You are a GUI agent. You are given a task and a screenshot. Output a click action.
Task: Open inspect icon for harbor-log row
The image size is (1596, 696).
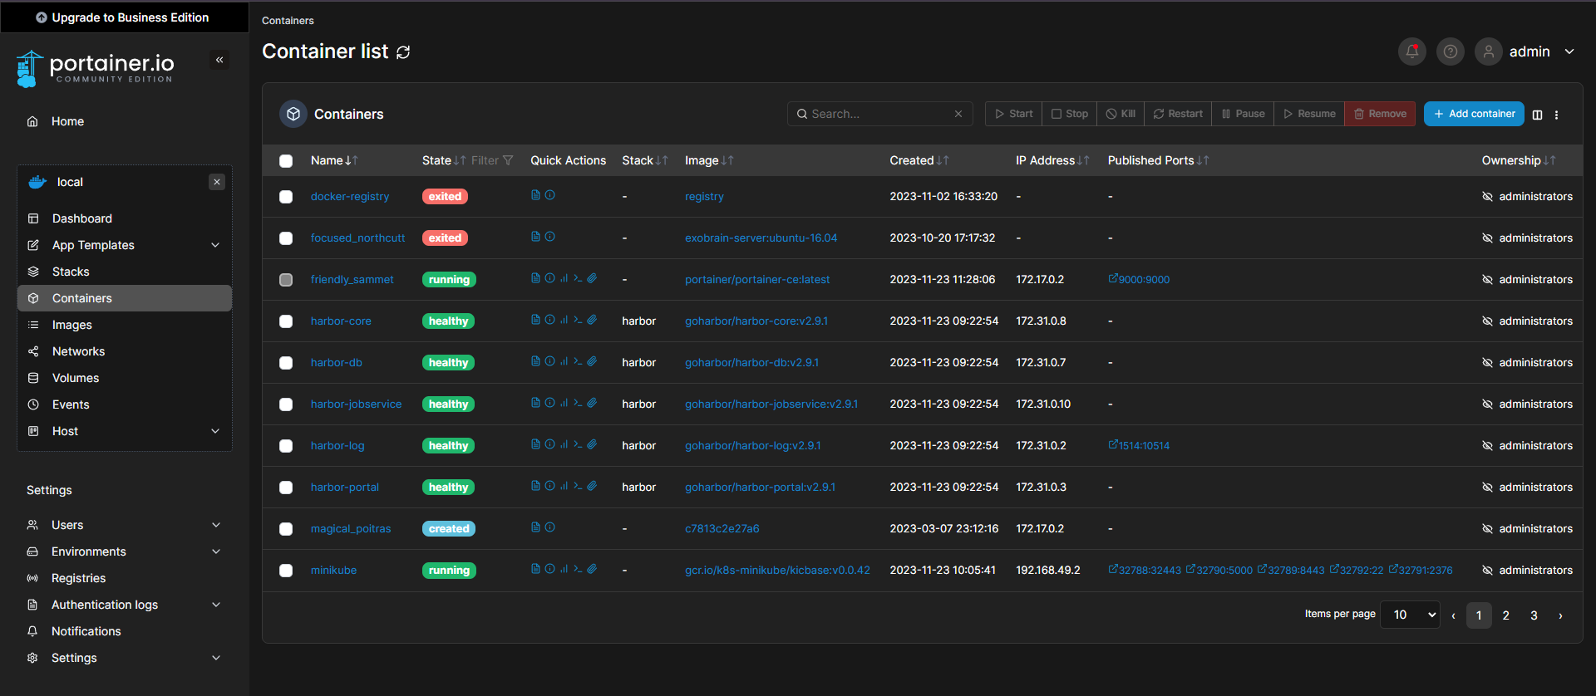(549, 444)
